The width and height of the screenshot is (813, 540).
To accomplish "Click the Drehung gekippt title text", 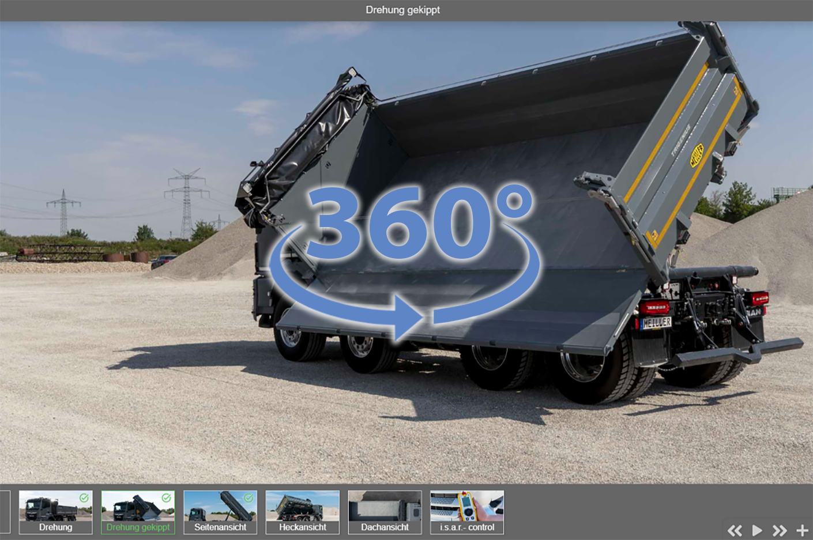I will 403,10.
